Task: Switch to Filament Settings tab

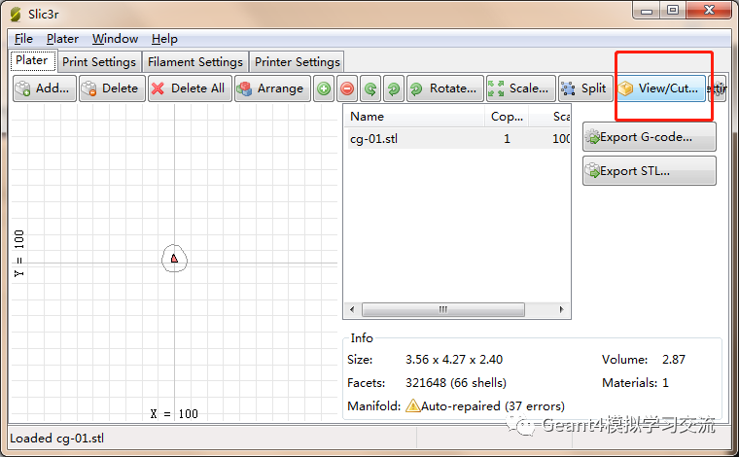Action: coord(195,61)
